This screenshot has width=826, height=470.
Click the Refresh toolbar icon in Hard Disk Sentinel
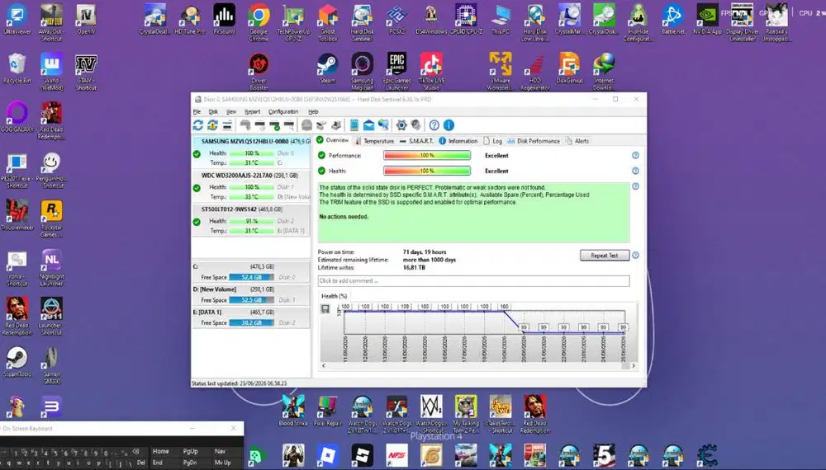tap(197, 125)
